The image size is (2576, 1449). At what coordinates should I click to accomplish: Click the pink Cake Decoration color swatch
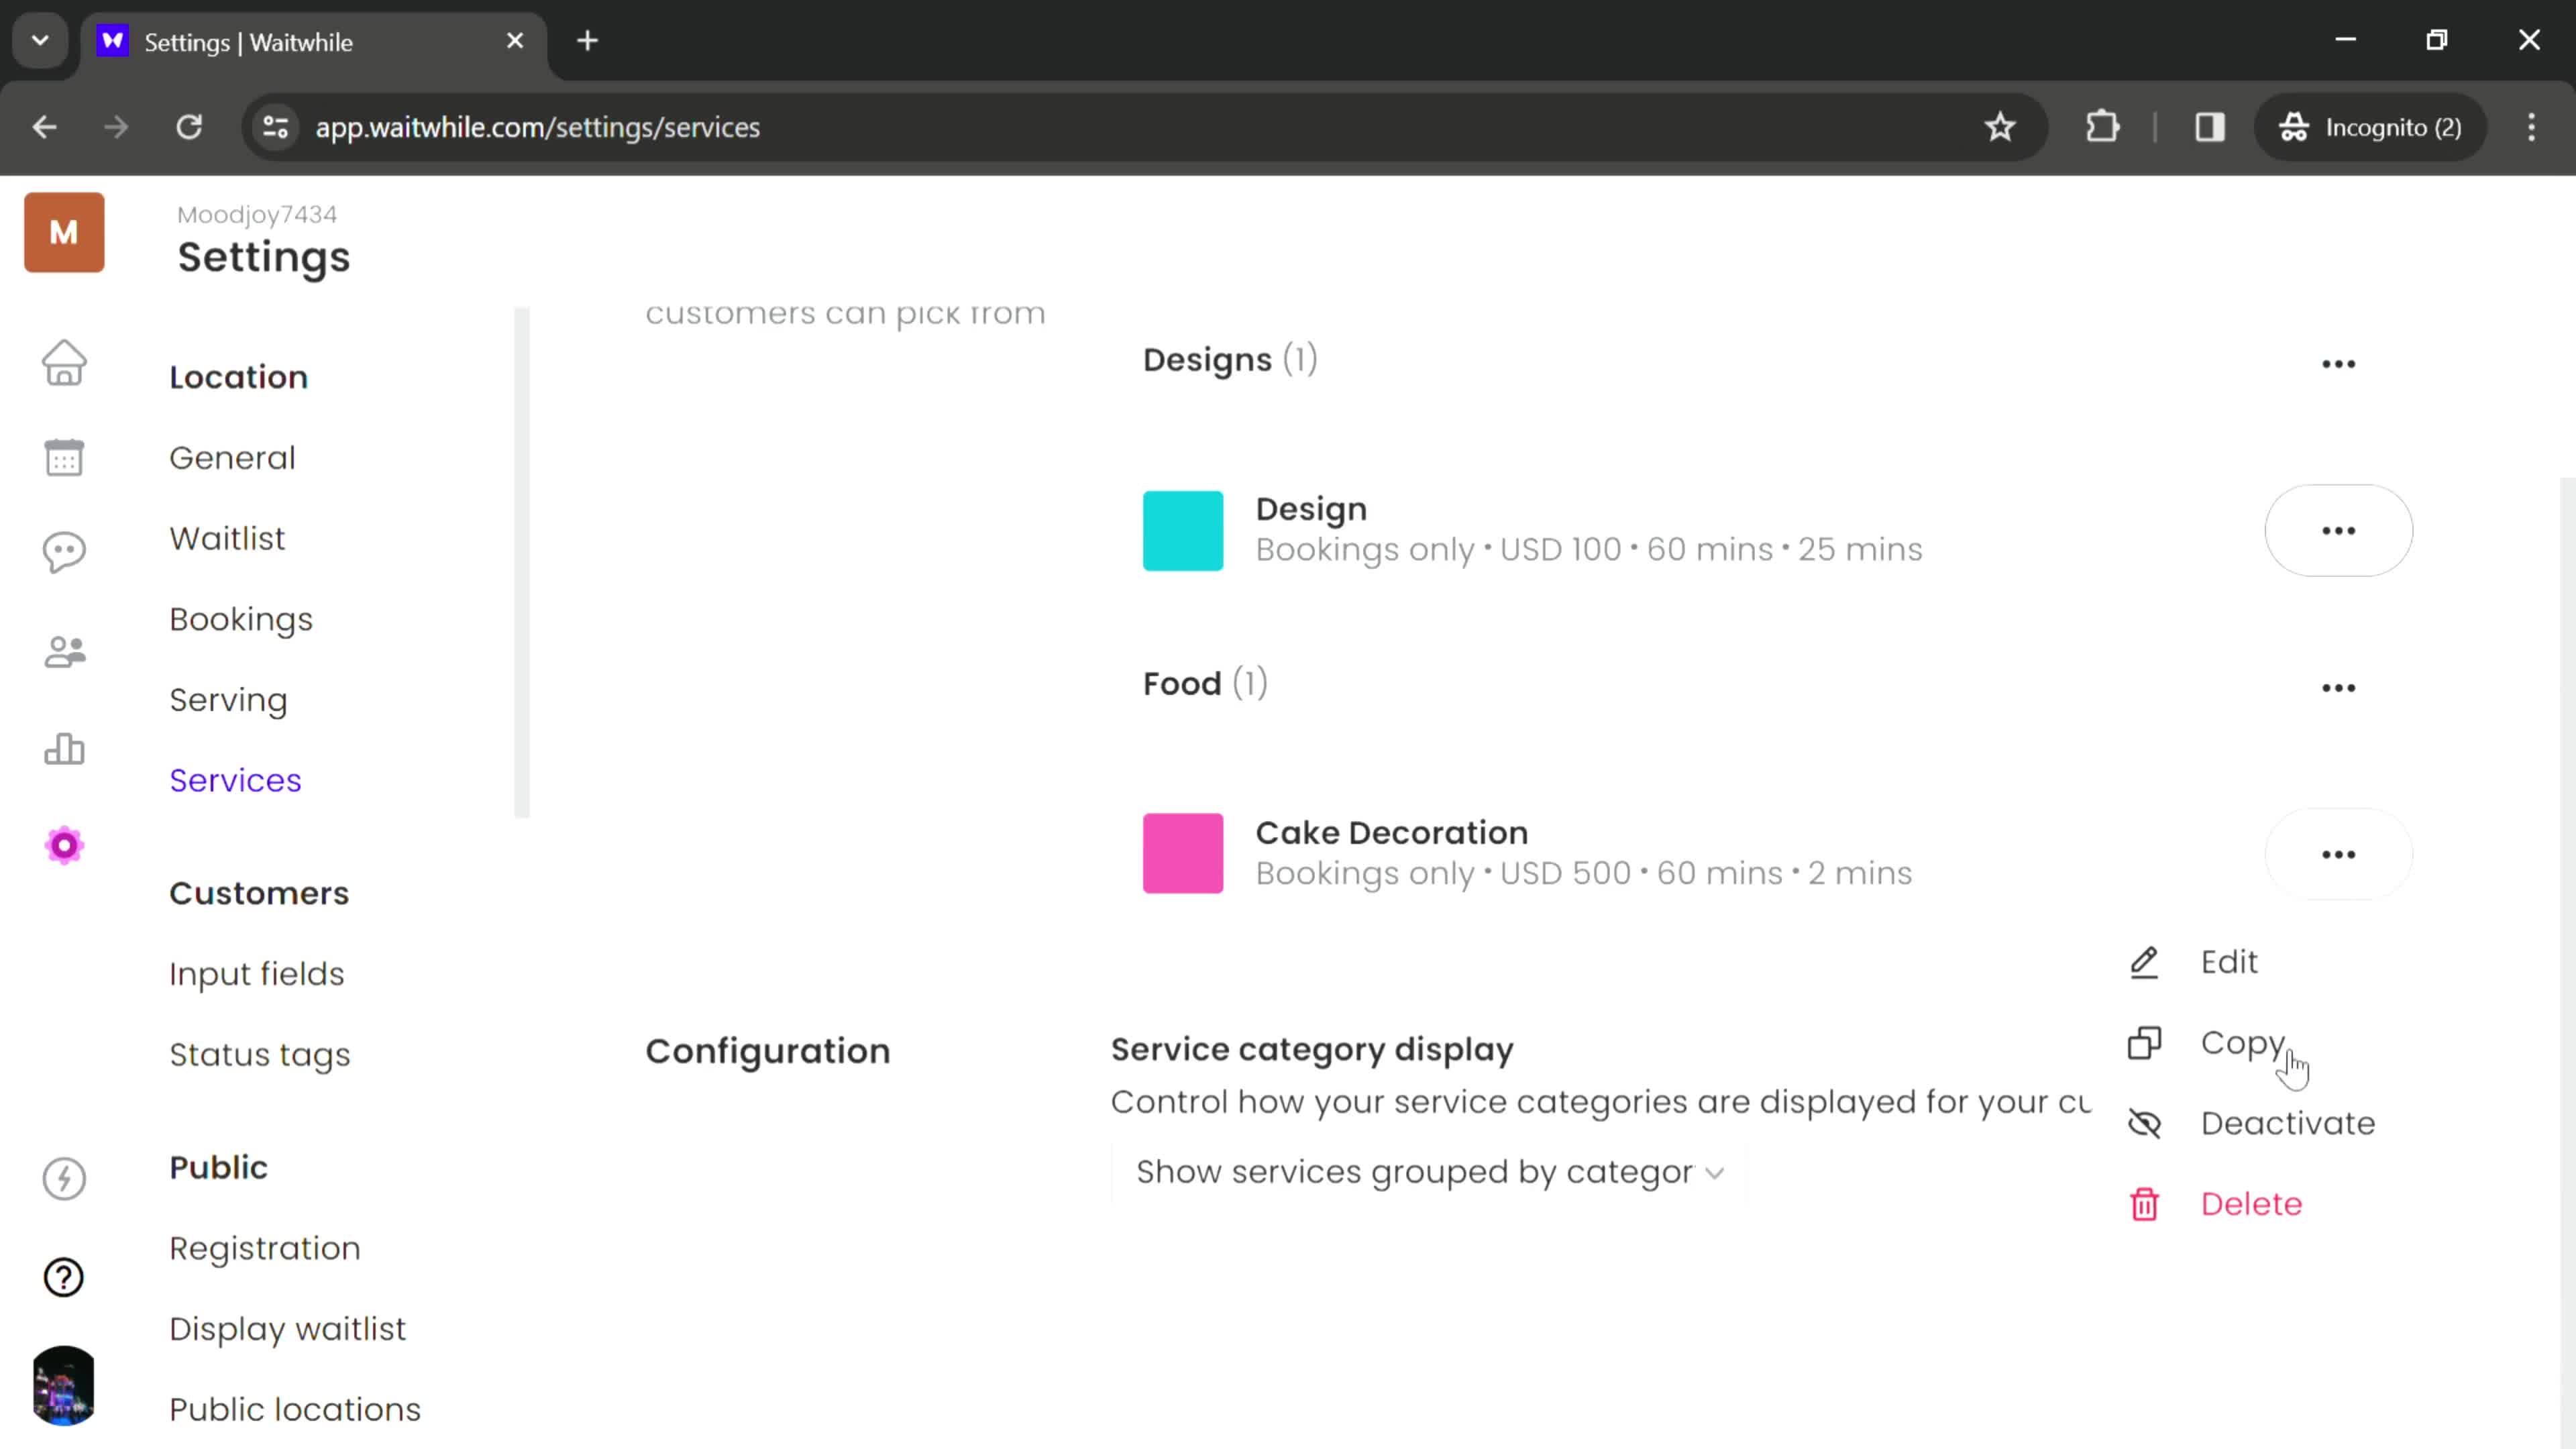click(x=1183, y=854)
